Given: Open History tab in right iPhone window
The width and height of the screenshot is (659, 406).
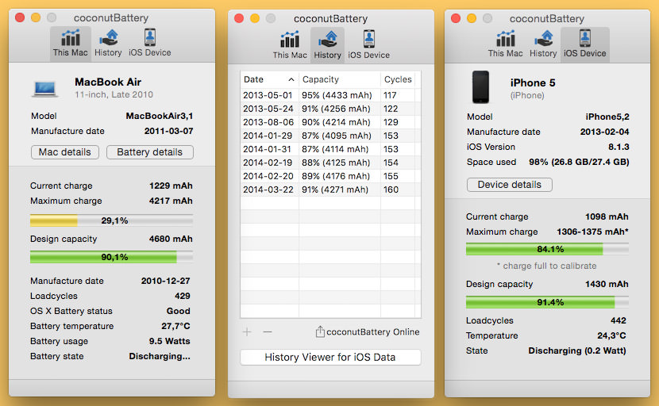Looking at the screenshot, I should tap(543, 44).
